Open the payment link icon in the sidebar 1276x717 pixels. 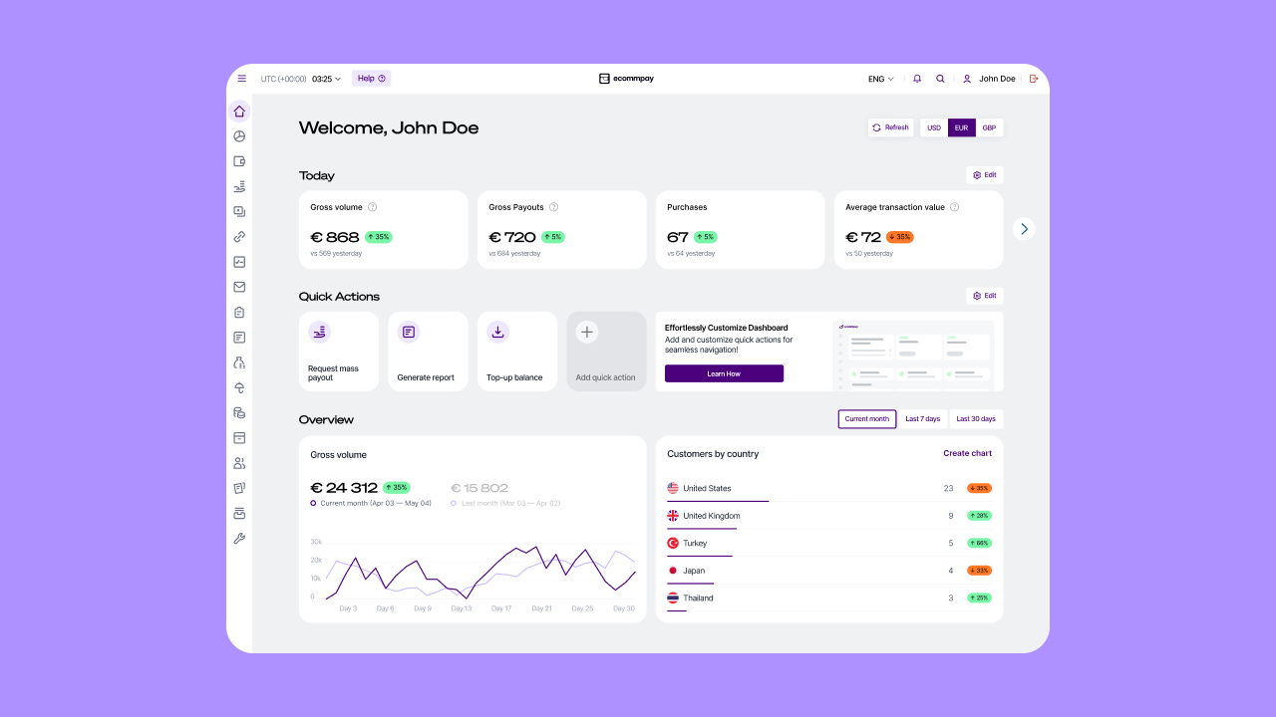(x=239, y=237)
